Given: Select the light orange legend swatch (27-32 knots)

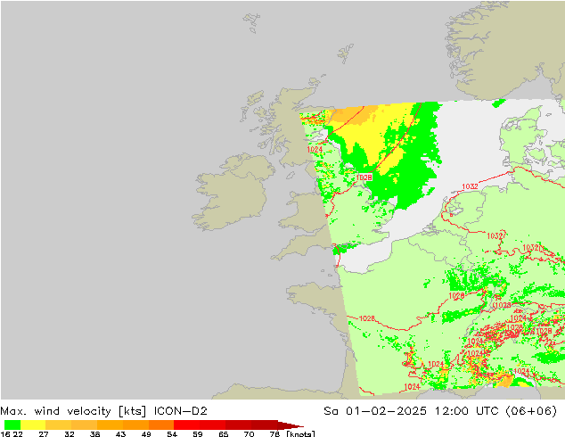Looking at the screenshot, I should tap(59, 425).
